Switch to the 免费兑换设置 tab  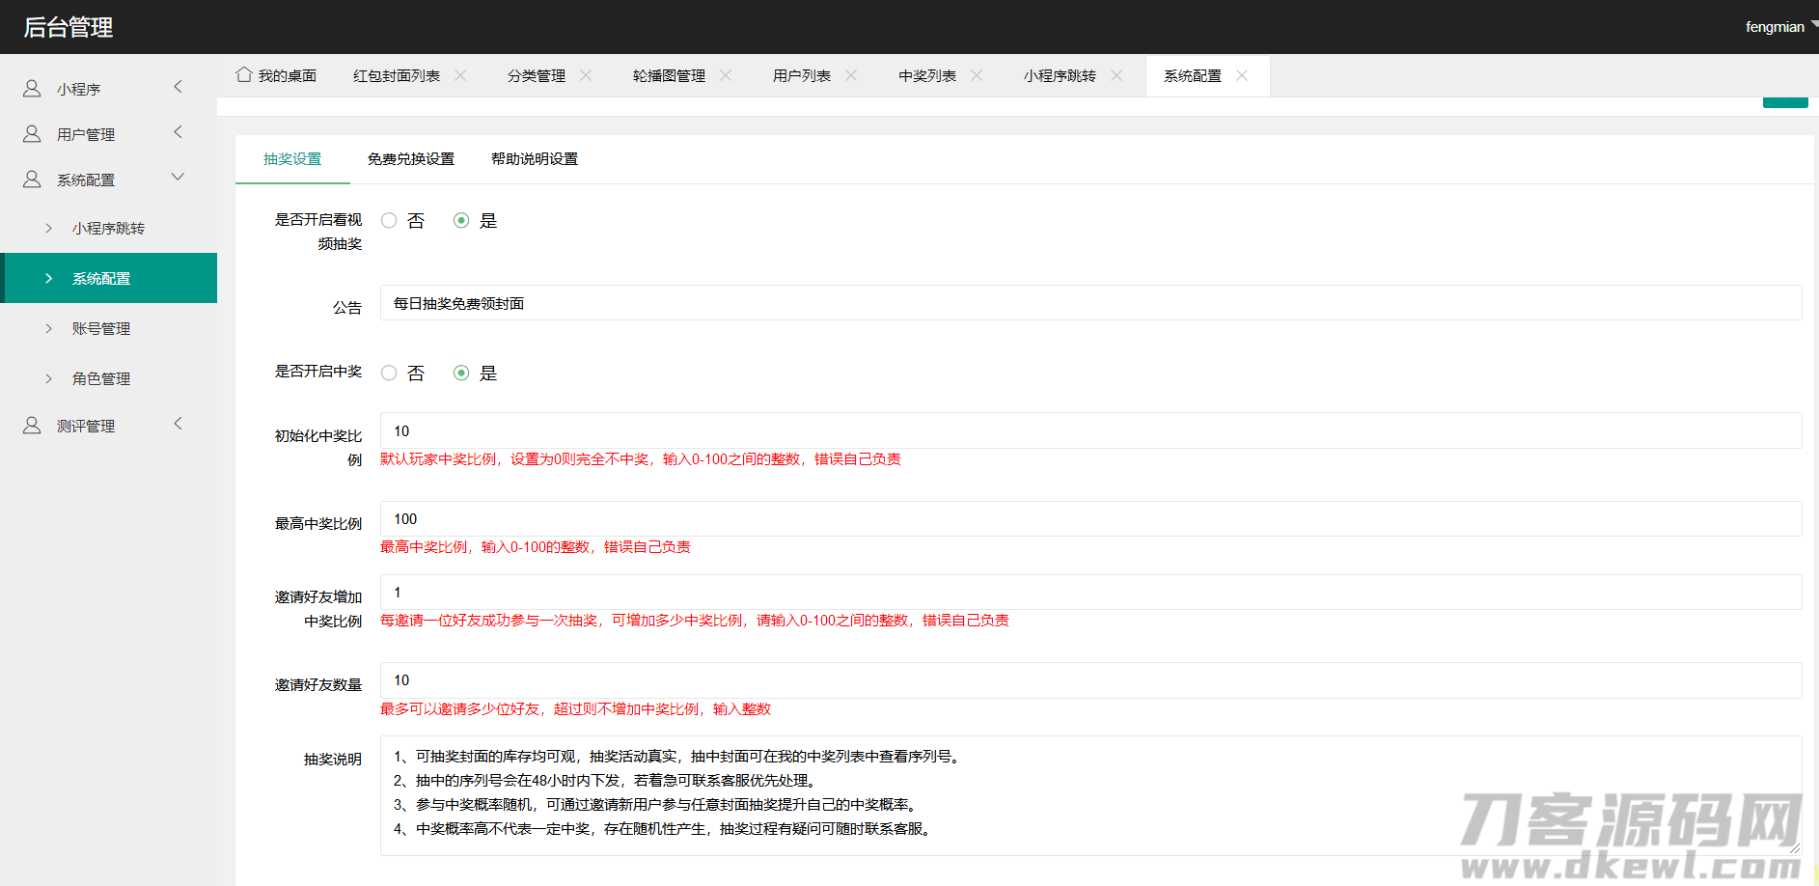[410, 159]
